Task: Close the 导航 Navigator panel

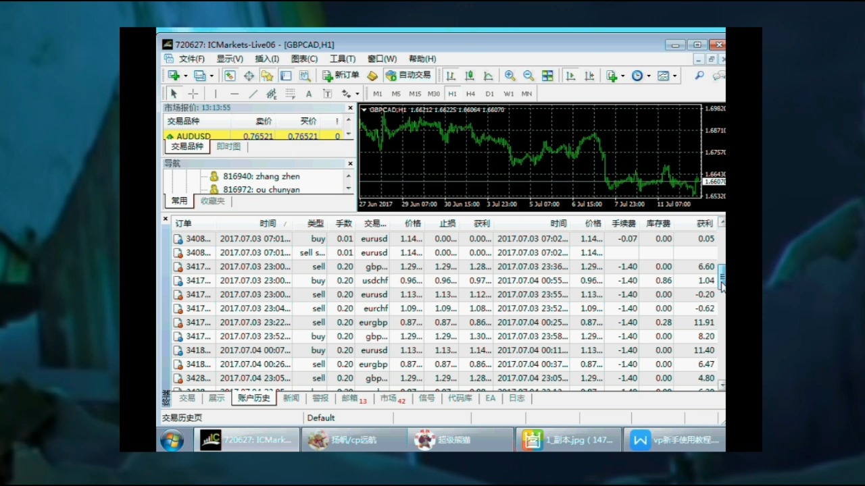Action: tap(350, 163)
